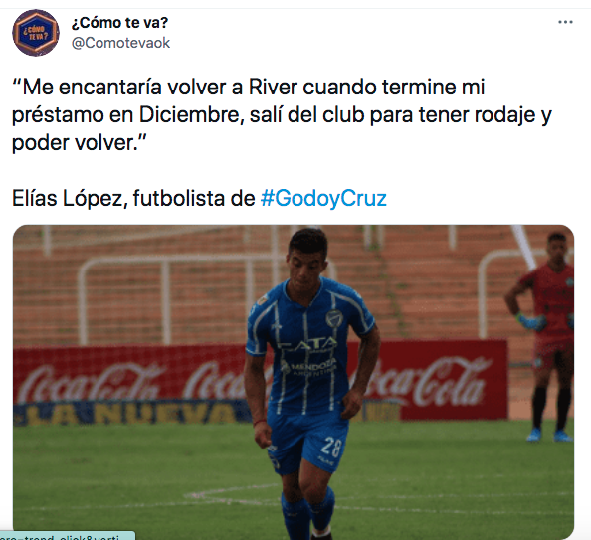This screenshot has width=591, height=540.
Task: Click the CATA sponsor logo on the jersey
Action: pyautogui.click(x=308, y=343)
